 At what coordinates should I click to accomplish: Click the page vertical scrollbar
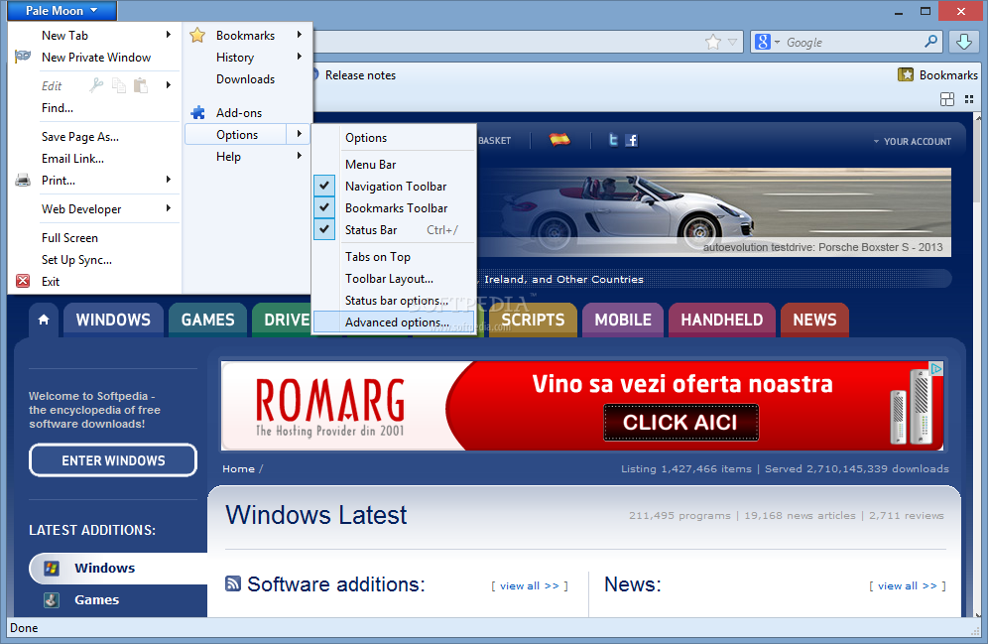tap(978, 365)
